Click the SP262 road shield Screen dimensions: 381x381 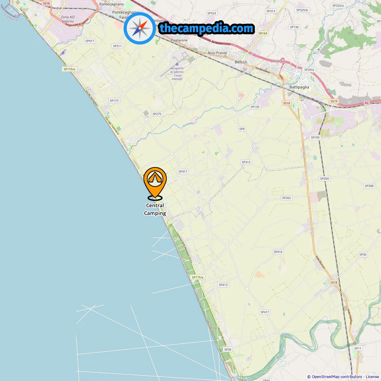pyautogui.click(x=286, y=198)
